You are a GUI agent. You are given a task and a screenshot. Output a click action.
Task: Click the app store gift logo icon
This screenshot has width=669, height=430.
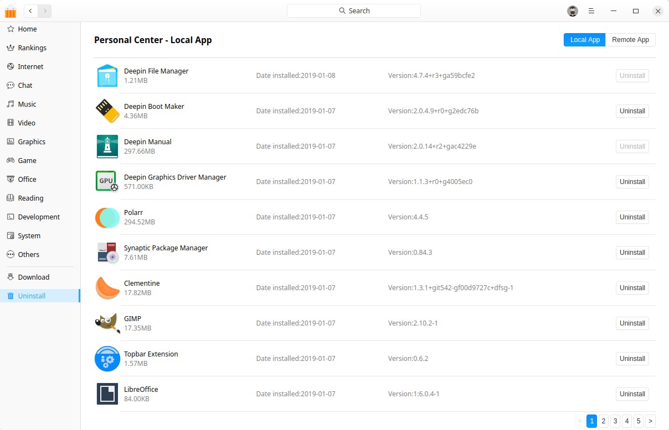[x=11, y=11]
